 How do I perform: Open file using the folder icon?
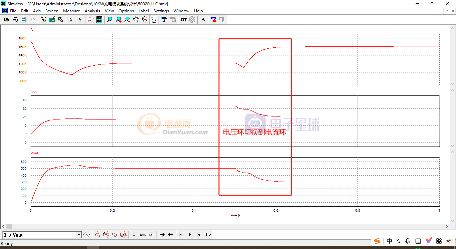coord(7,20)
